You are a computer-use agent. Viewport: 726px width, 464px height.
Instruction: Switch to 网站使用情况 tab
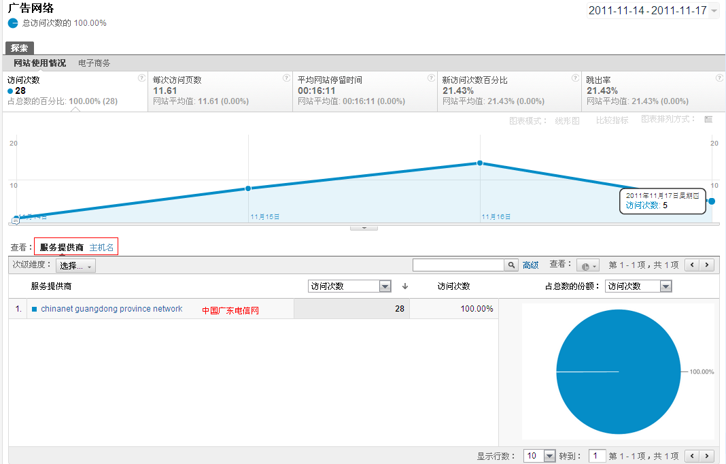click(40, 63)
